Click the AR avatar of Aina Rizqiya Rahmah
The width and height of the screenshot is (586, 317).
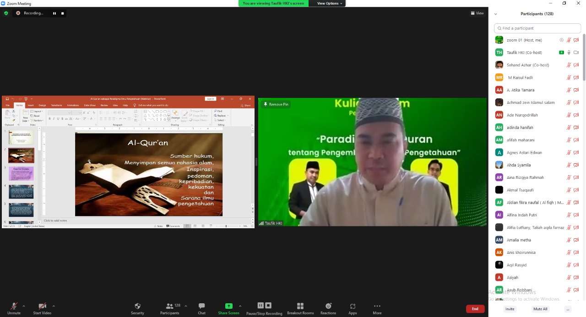point(499,177)
